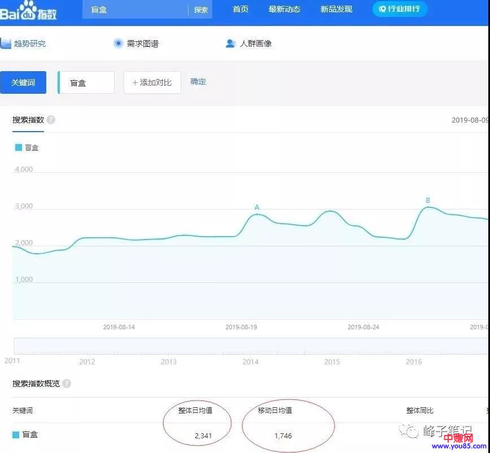490x453 pixels.
Task: Select the 盲盒 keyword input field
Action: point(86,82)
